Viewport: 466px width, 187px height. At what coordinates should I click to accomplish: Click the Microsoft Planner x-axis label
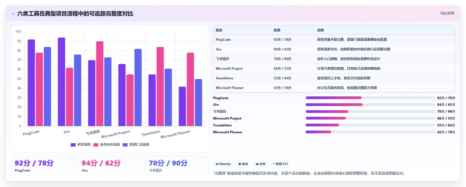coord(175,134)
